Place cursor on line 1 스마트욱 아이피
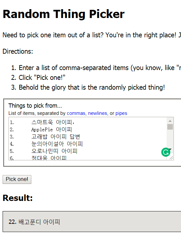Image resolution: width=181 pixels, height=233 pixels. [53, 122]
